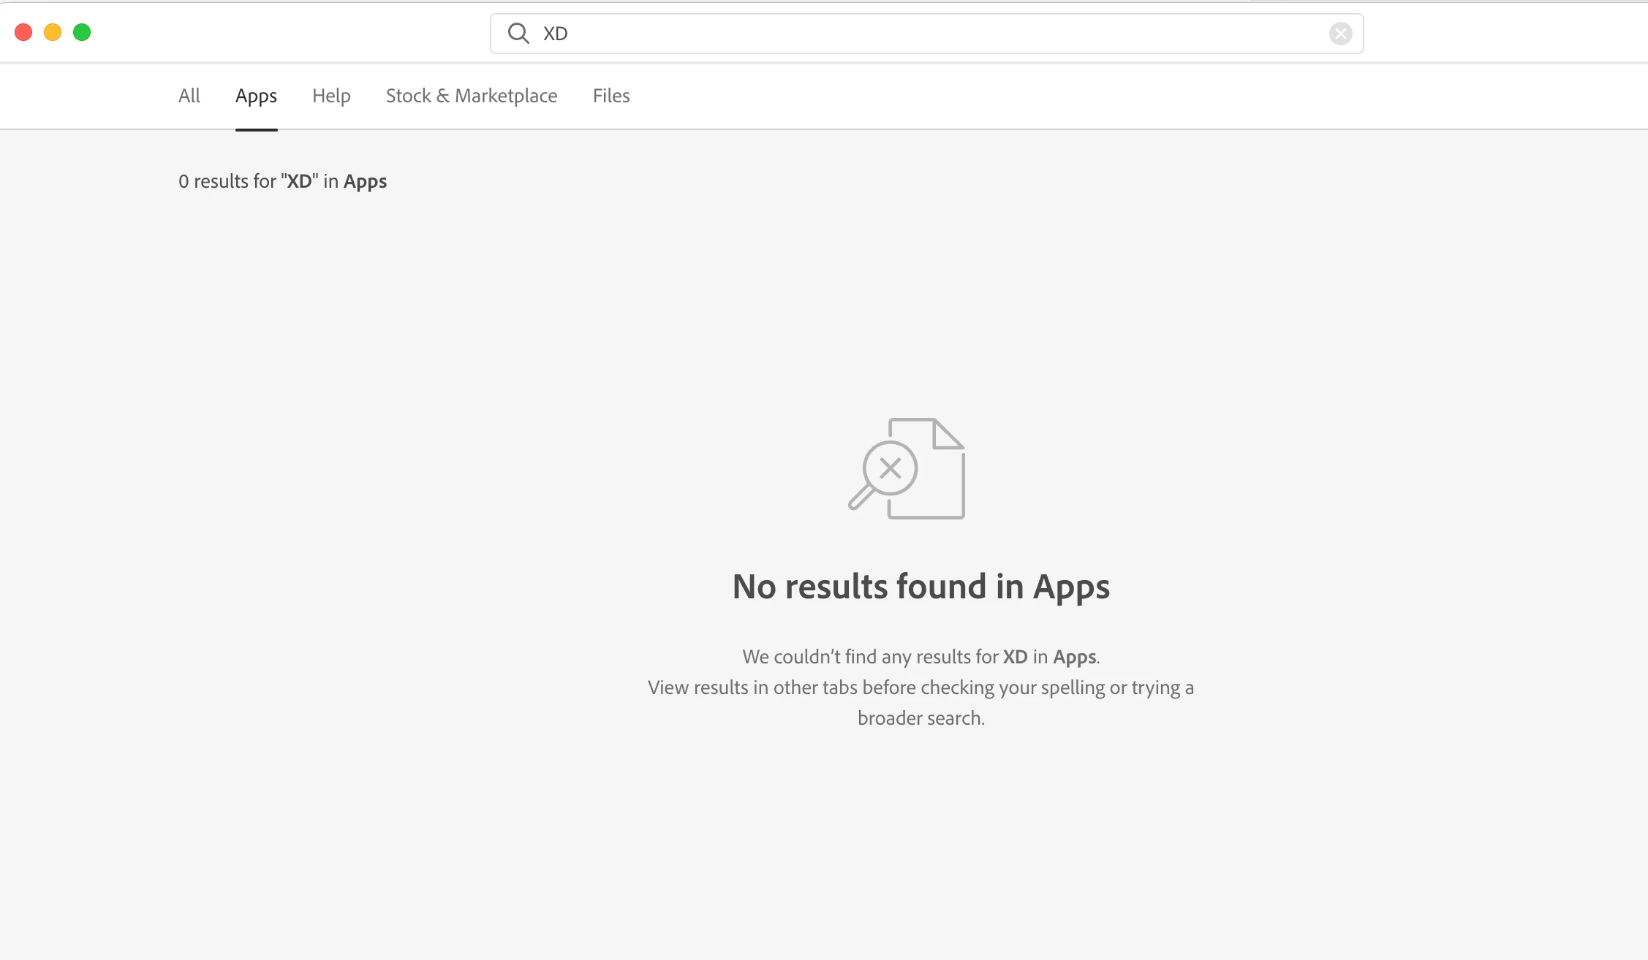
Task: Select the Apps tab
Action: pos(256,96)
